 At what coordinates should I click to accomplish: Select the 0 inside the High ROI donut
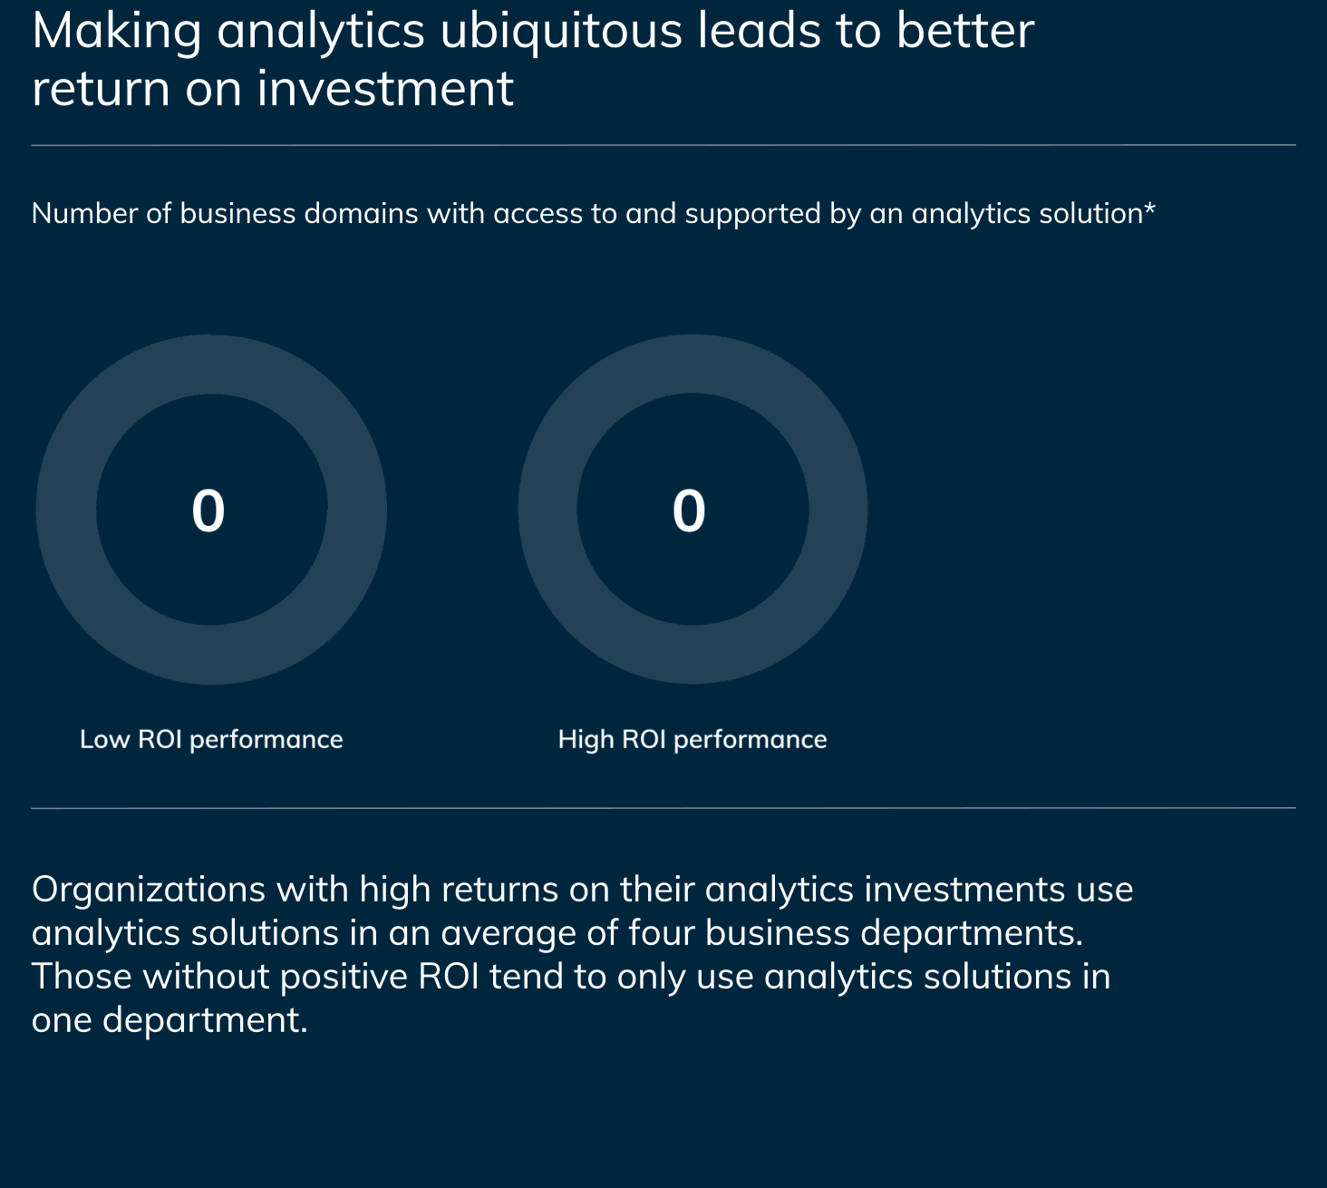click(x=689, y=511)
